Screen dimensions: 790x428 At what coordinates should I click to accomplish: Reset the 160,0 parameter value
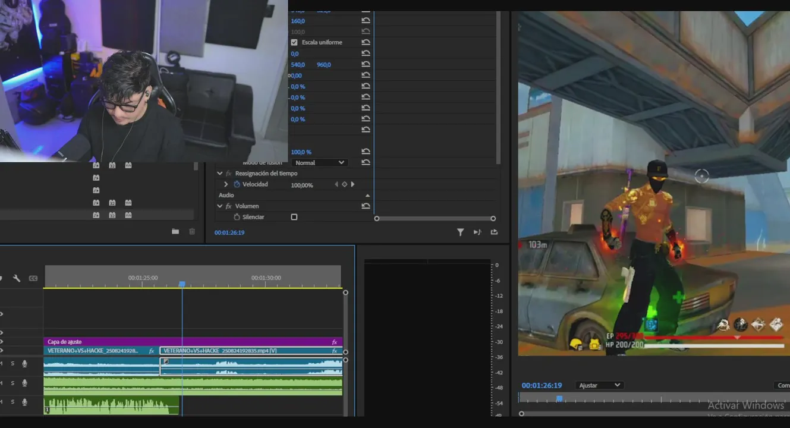click(366, 21)
